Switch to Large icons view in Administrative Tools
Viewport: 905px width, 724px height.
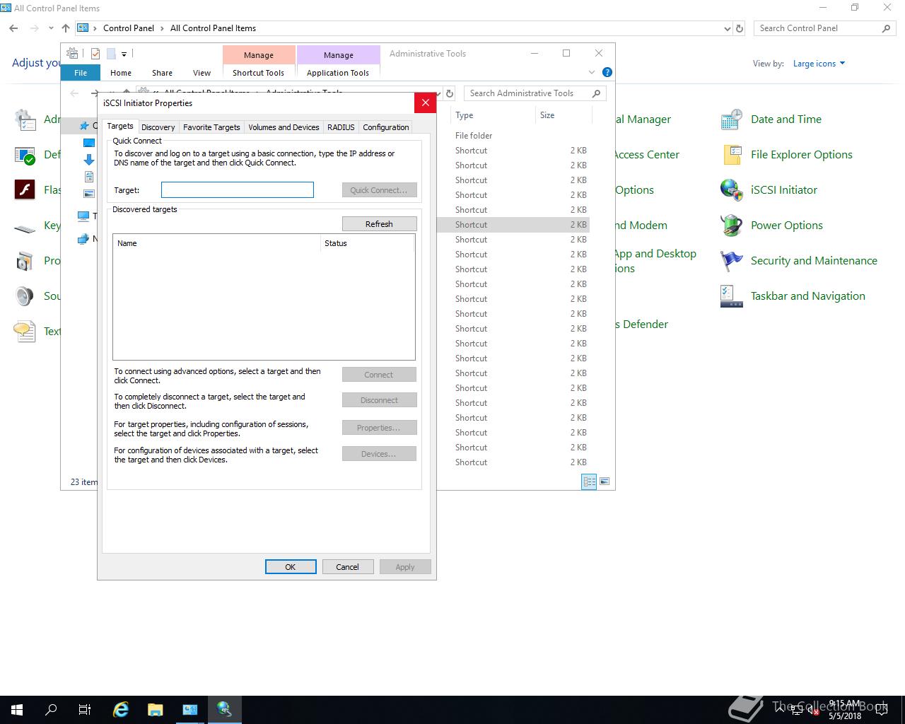coord(605,481)
